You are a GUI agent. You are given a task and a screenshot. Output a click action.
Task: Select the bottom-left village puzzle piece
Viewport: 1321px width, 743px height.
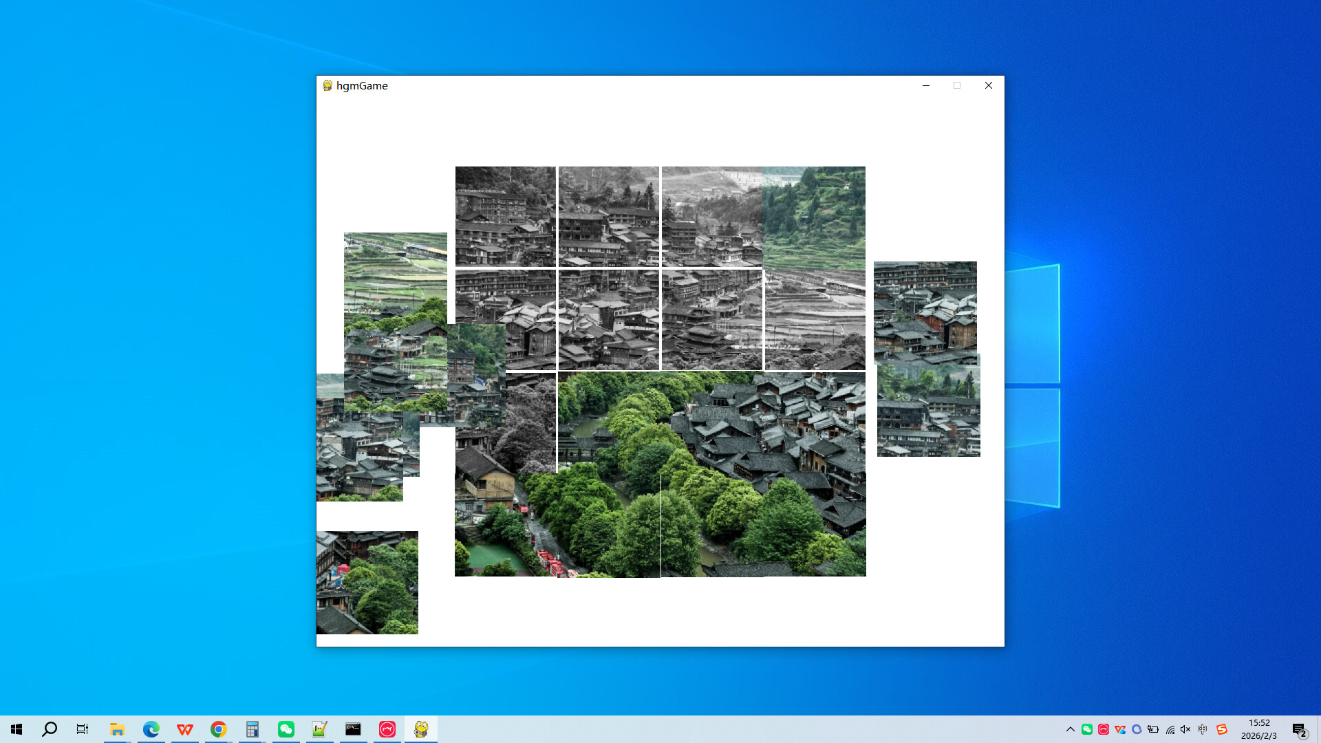[367, 583]
